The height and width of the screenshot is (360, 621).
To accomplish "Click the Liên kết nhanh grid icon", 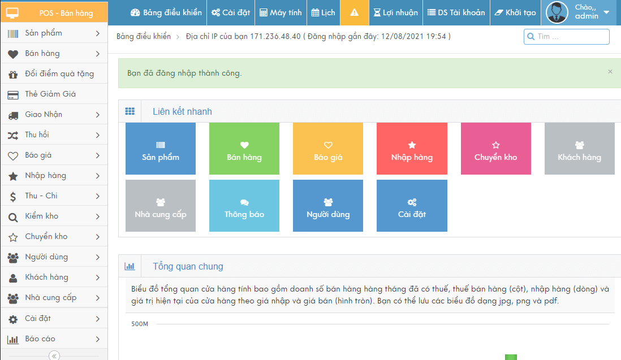I will [x=130, y=111].
